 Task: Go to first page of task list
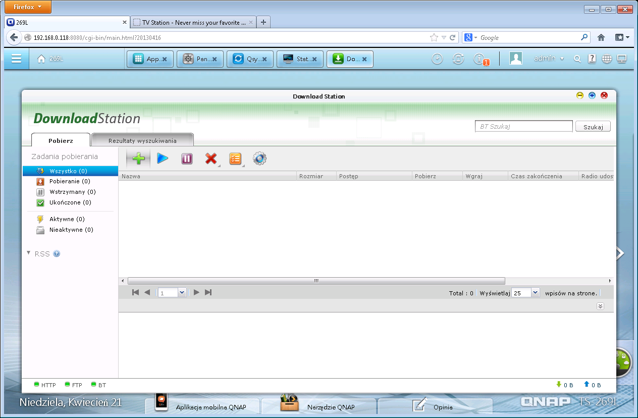click(135, 292)
